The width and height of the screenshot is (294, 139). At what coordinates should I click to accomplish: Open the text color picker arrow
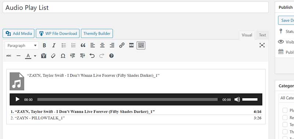click(x=35, y=56)
